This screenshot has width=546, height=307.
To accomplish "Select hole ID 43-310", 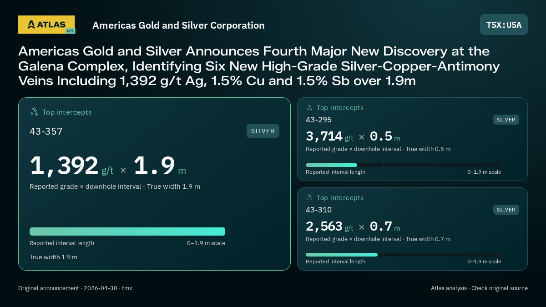I will pos(318,210).
